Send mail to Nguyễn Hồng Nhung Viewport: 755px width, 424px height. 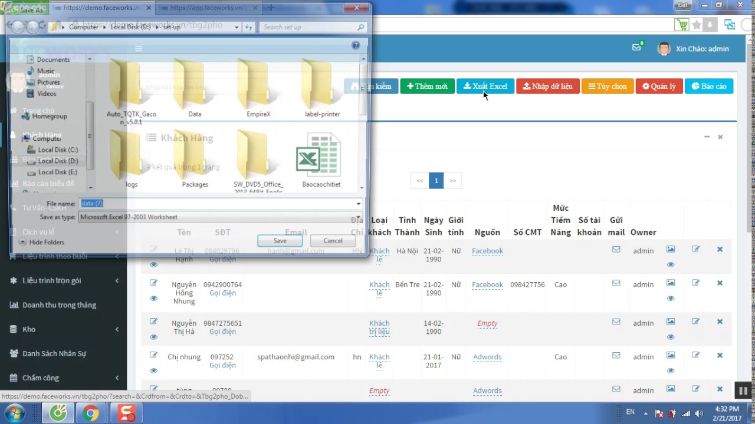click(616, 283)
